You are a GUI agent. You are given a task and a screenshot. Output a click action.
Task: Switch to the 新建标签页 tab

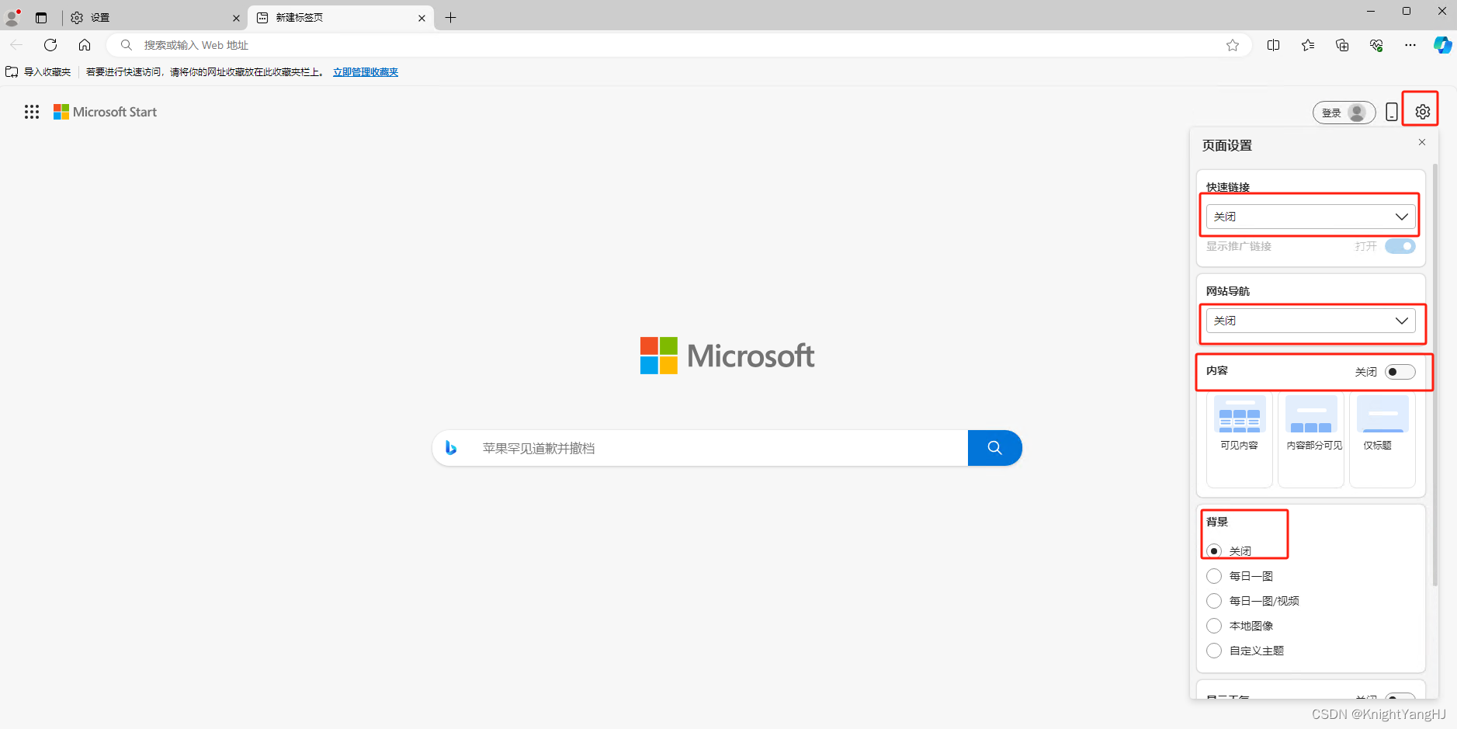pyautogui.click(x=341, y=17)
